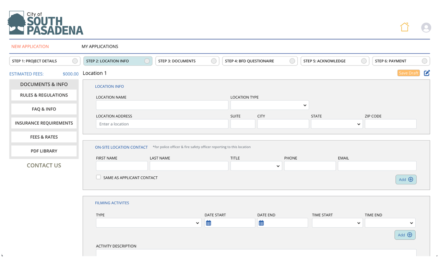The height and width of the screenshot is (264, 439).
Task: Check Same As Applicant Contact box
Action: point(98,177)
